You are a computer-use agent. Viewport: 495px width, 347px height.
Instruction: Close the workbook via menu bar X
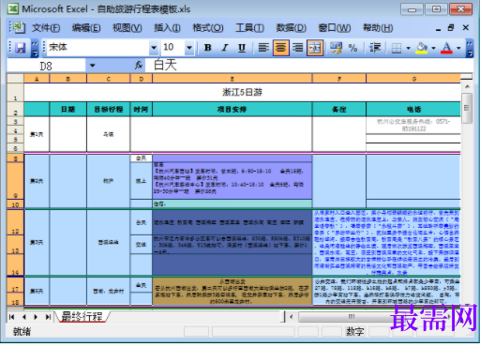465,28
